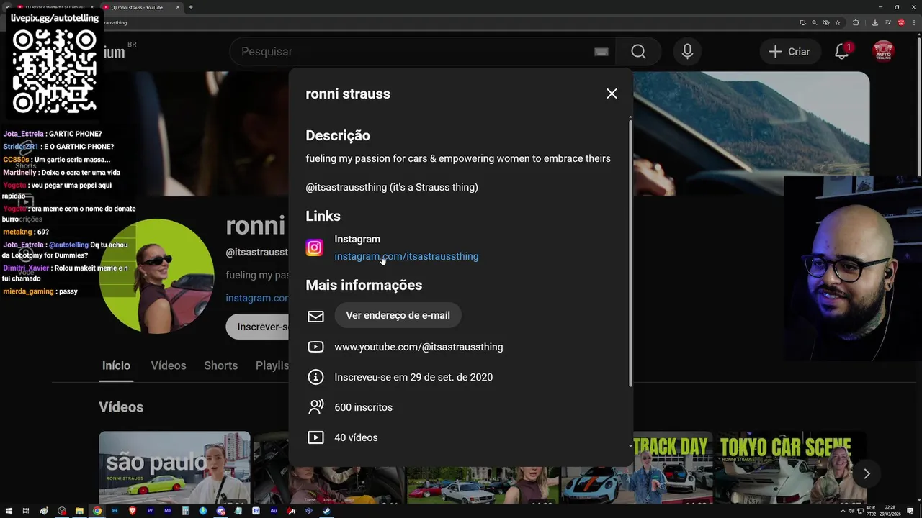The width and height of the screenshot is (922, 518).
Task: Open Chrome downloads icon
Action: pos(875,22)
